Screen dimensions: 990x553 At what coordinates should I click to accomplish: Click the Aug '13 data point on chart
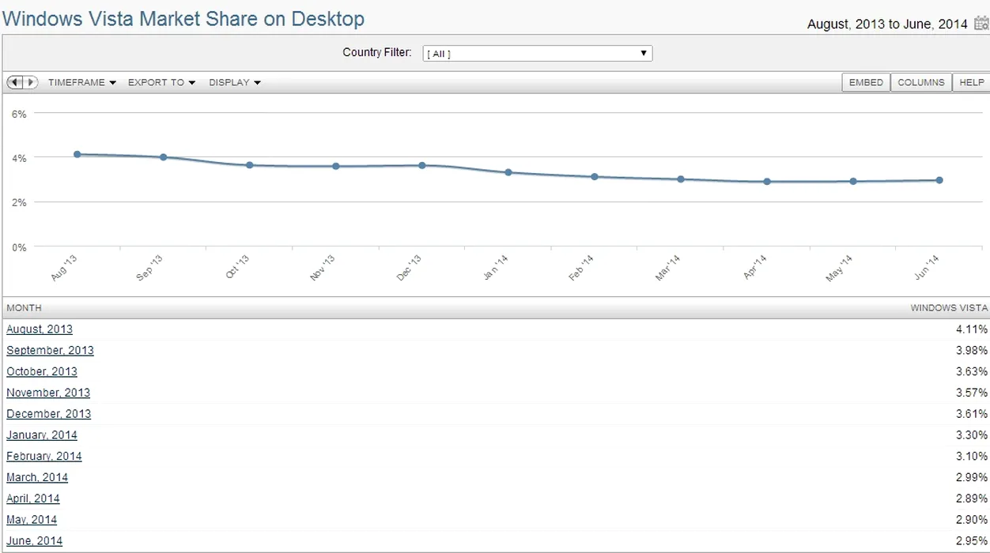(77, 154)
